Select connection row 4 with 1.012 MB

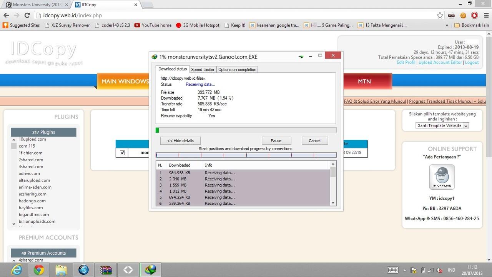coord(243,191)
